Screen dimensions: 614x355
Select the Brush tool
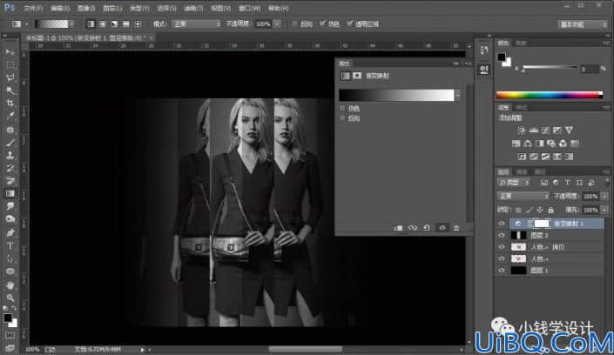[x=10, y=143]
